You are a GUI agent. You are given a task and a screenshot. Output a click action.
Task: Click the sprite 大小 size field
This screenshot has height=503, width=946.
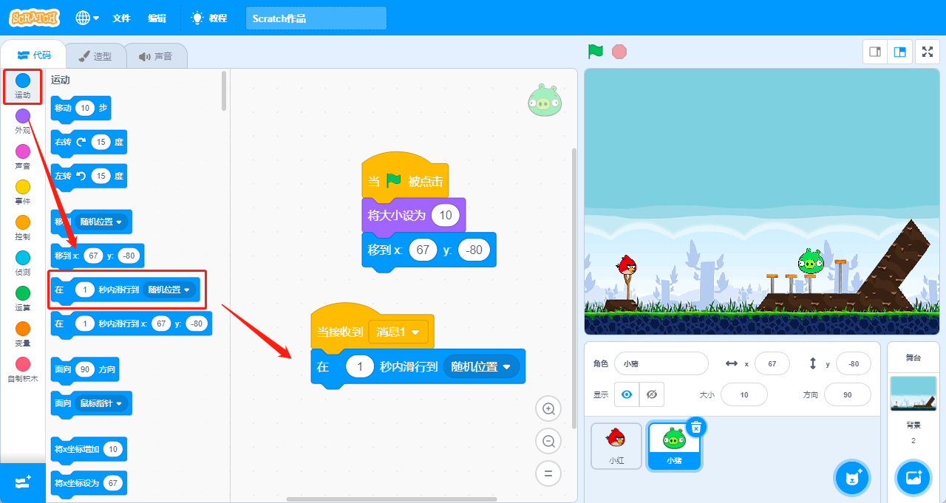[744, 394]
